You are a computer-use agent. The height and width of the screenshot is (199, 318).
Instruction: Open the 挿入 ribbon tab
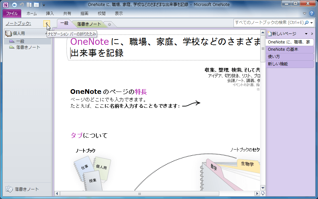coord(50,14)
